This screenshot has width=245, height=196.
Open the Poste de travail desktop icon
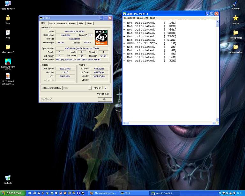point(8,4)
